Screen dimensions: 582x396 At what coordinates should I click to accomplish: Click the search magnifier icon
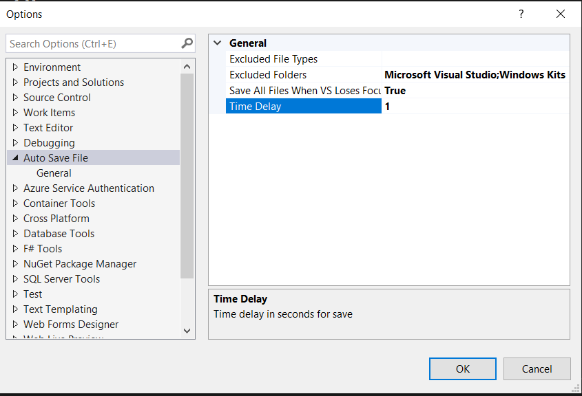(187, 43)
